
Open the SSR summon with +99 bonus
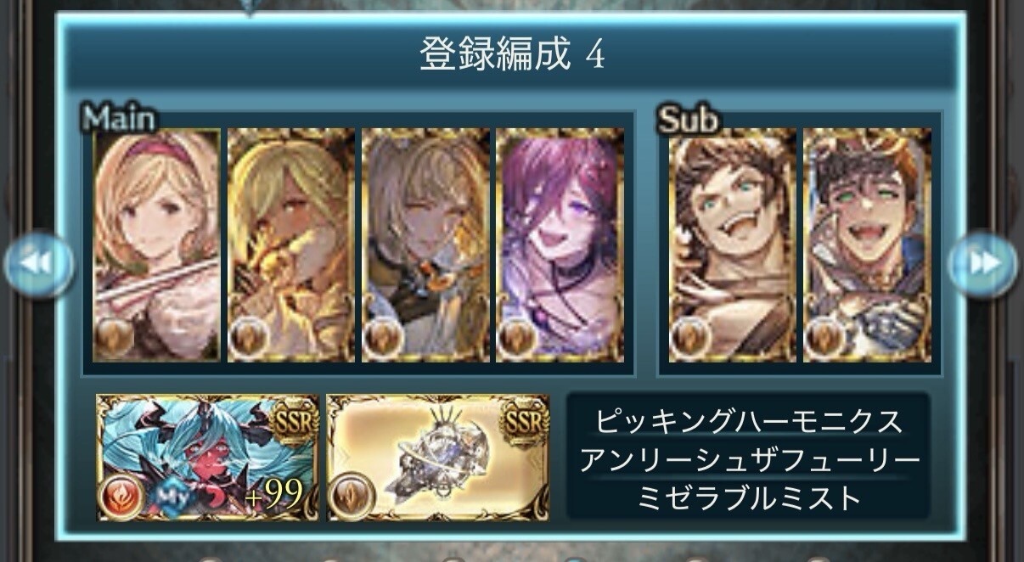coord(208,458)
